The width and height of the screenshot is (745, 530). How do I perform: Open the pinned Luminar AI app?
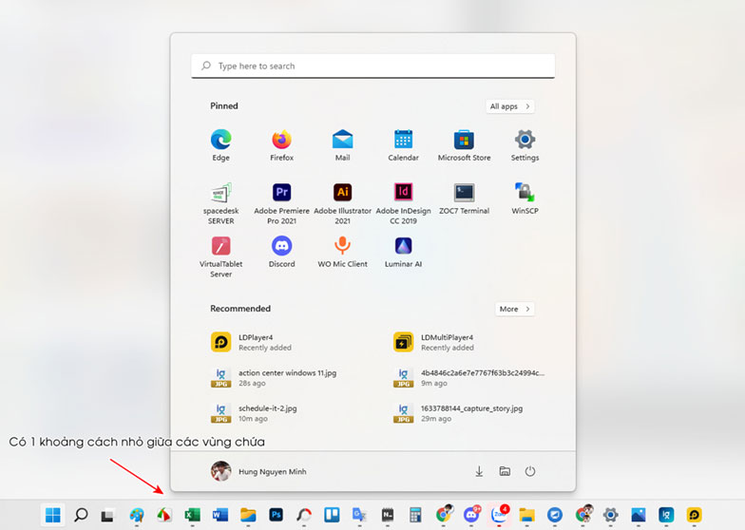tap(403, 253)
